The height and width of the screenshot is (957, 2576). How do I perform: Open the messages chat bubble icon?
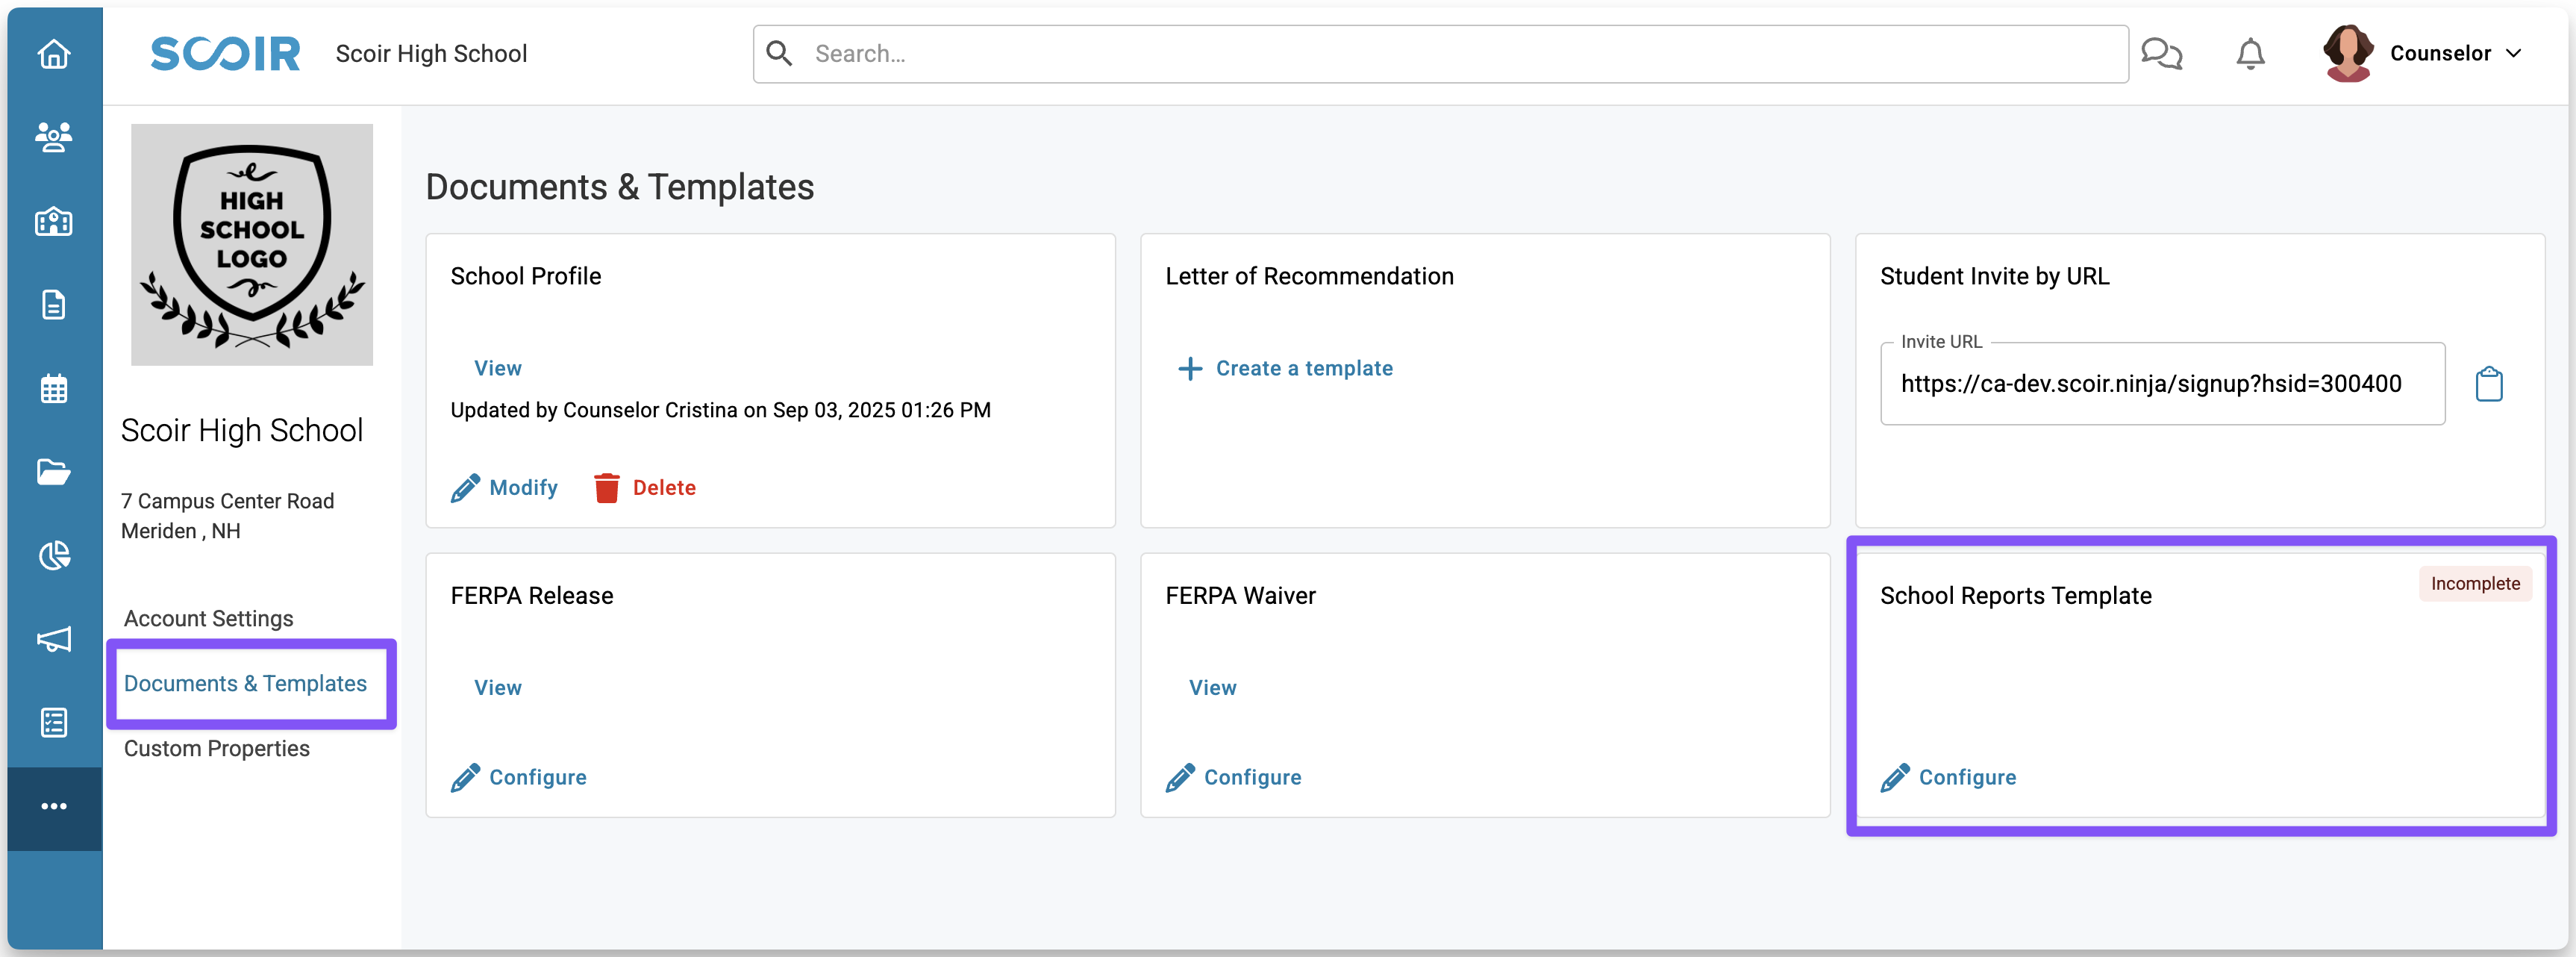tap(2161, 53)
